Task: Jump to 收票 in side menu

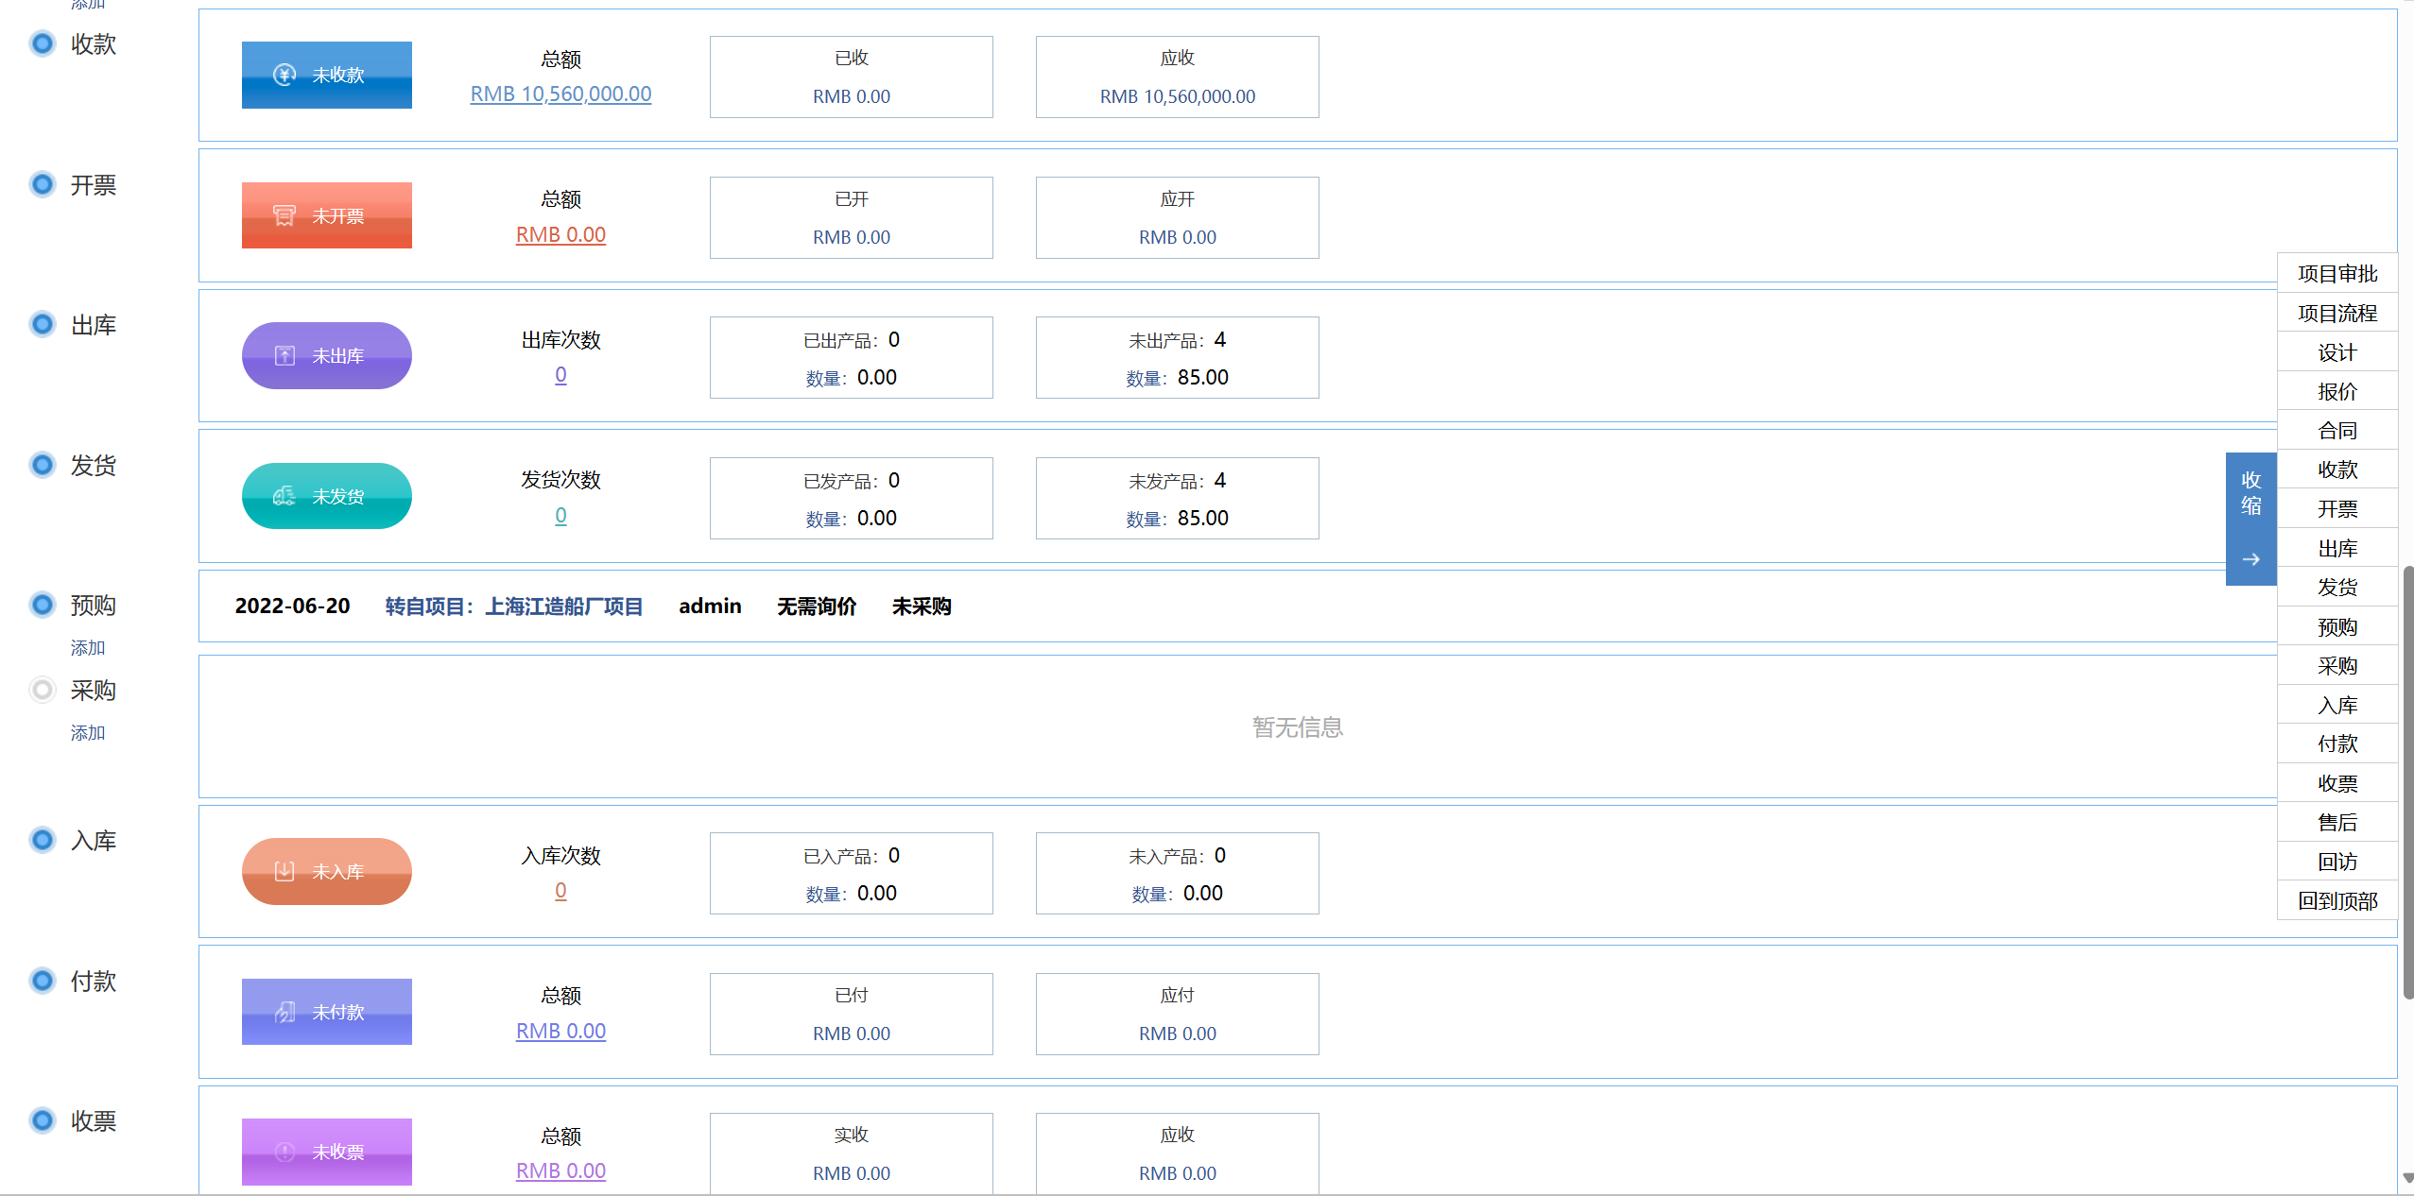Action: 2337,783
